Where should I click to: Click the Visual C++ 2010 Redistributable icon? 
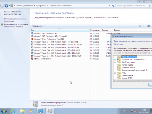(x=32, y=47)
